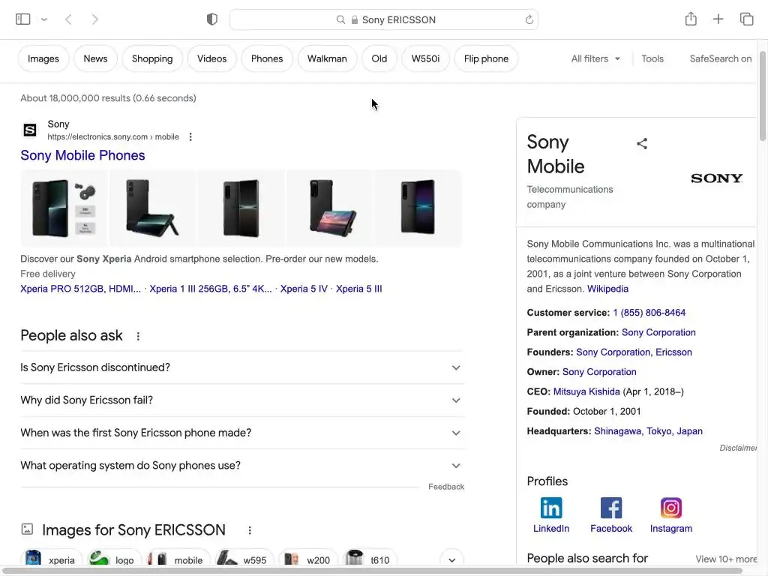Select the W550i filter chip
Image resolution: width=768 pixels, height=576 pixels.
click(x=426, y=58)
